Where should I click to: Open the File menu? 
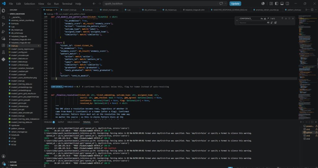click(11, 4)
